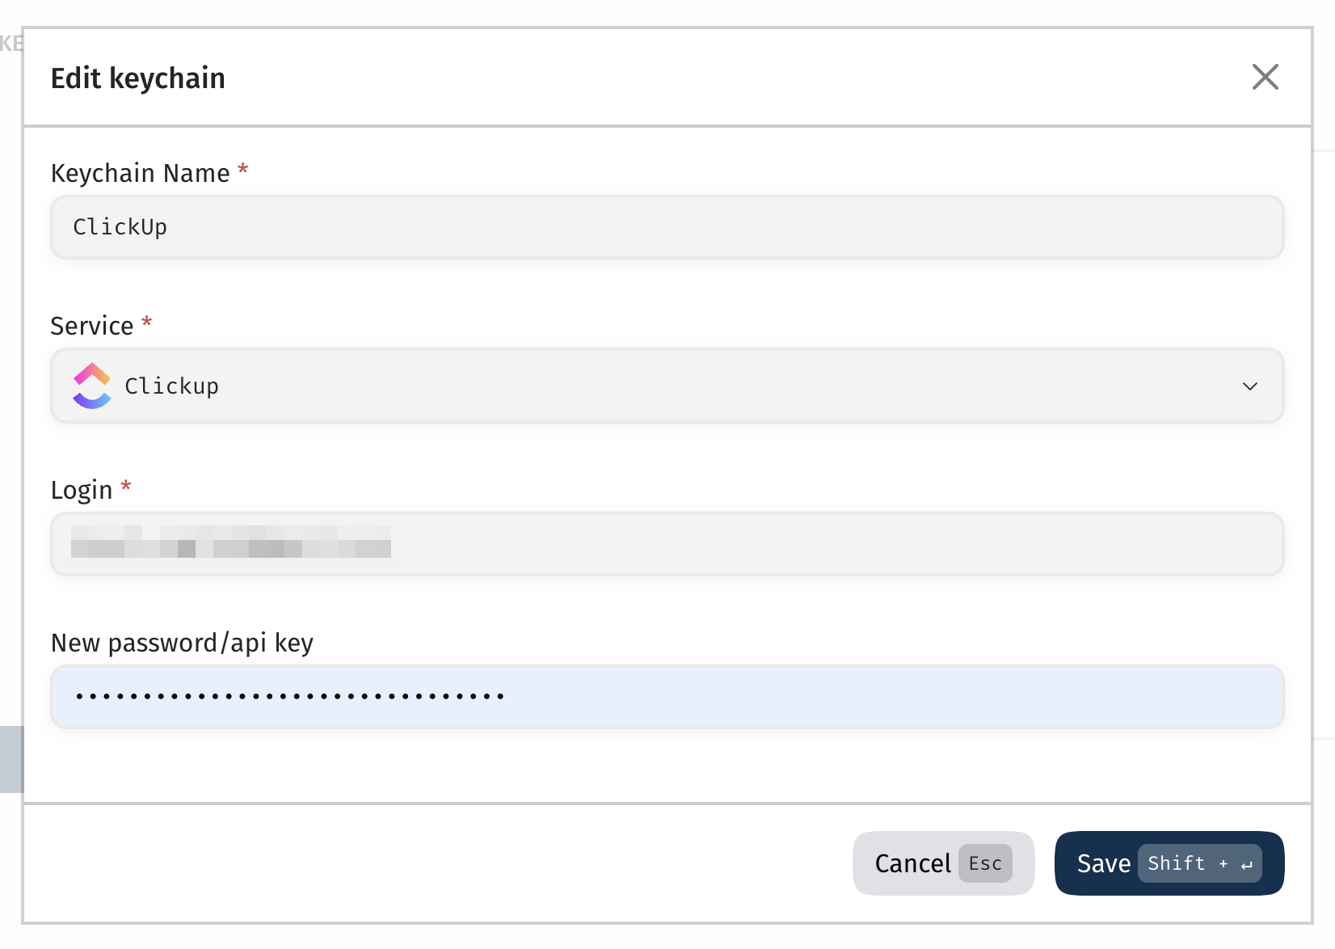Click into the Login input field

coord(667,544)
